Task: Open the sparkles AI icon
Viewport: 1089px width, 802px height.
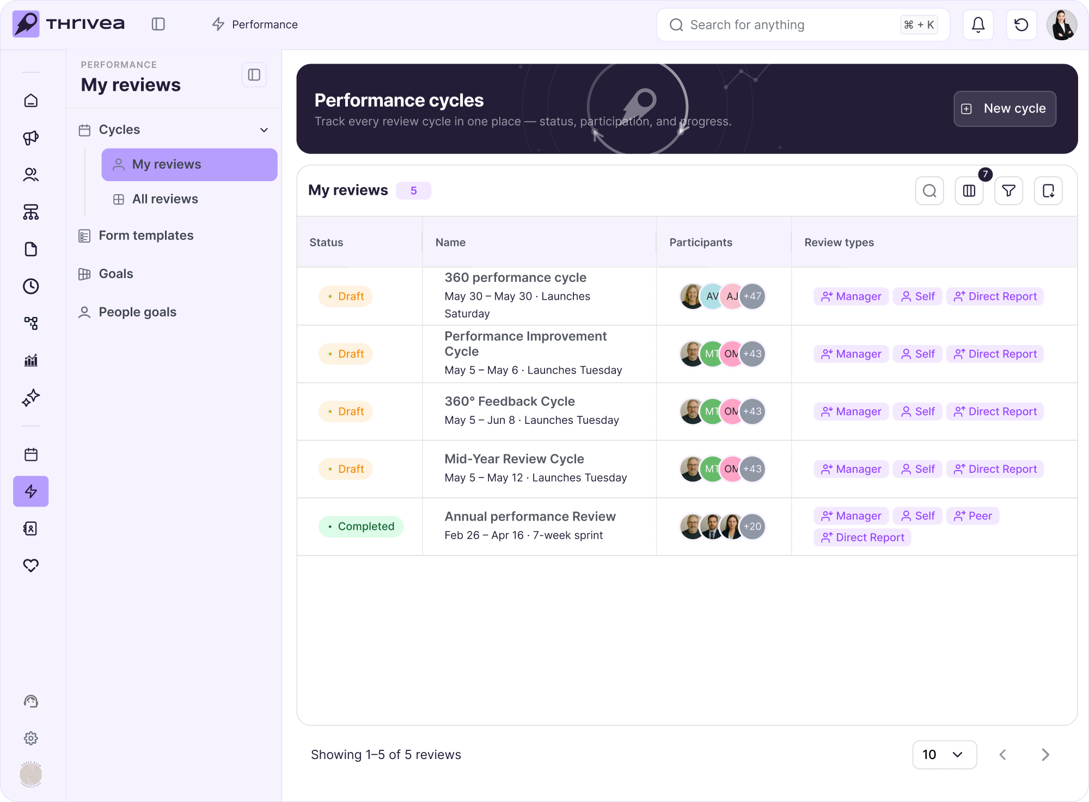Action: (31, 398)
